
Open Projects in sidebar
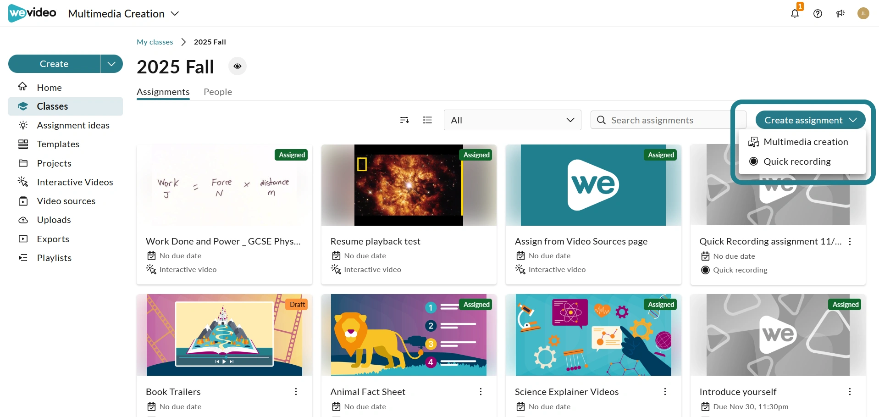tap(66, 163)
